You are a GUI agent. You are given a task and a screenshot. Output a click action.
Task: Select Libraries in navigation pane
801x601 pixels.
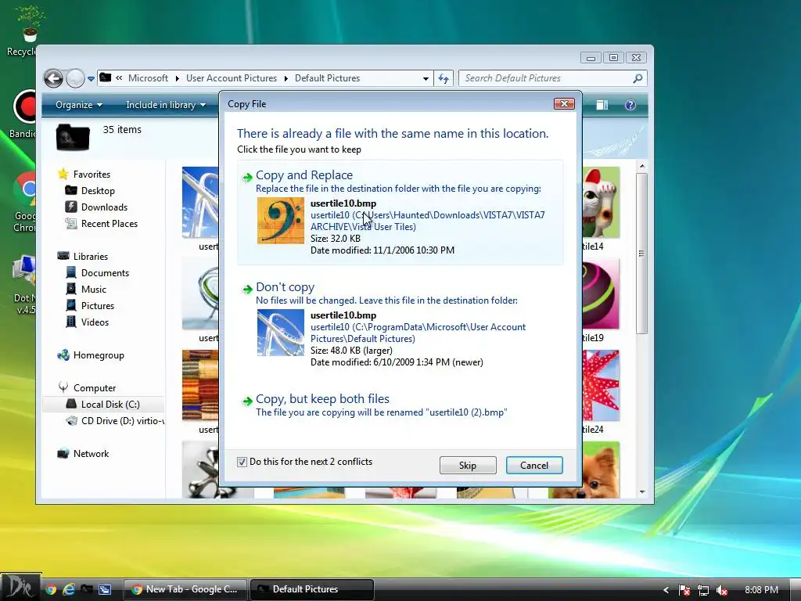click(91, 257)
